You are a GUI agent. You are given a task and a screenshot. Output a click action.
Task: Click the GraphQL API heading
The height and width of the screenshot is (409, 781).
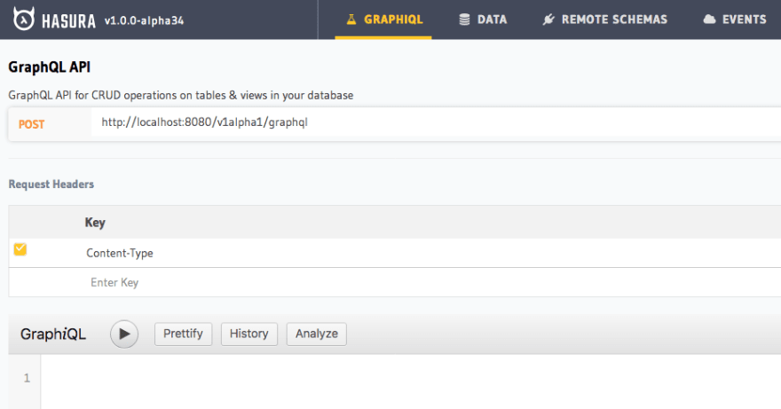pyautogui.click(x=50, y=67)
